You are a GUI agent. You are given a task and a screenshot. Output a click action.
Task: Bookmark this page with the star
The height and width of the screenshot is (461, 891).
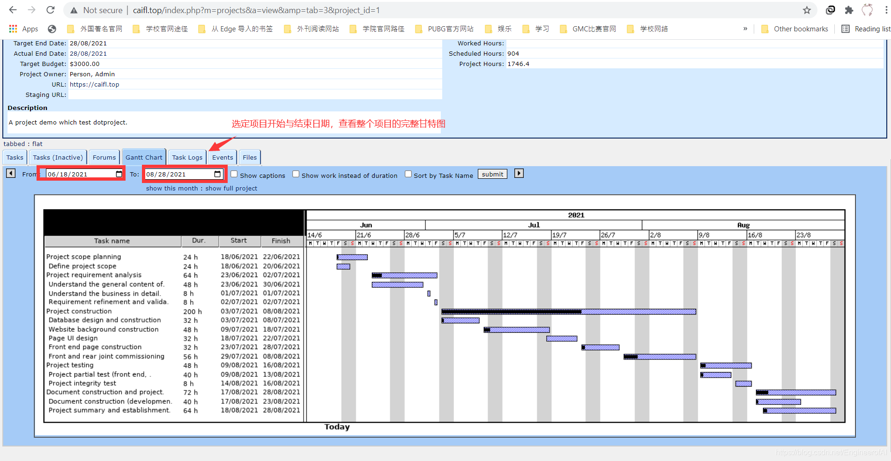click(807, 10)
